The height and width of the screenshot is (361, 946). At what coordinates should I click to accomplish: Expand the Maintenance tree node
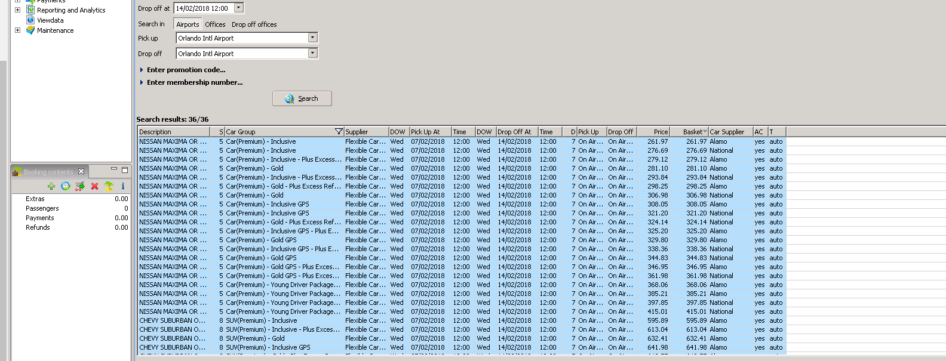(x=17, y=30)
